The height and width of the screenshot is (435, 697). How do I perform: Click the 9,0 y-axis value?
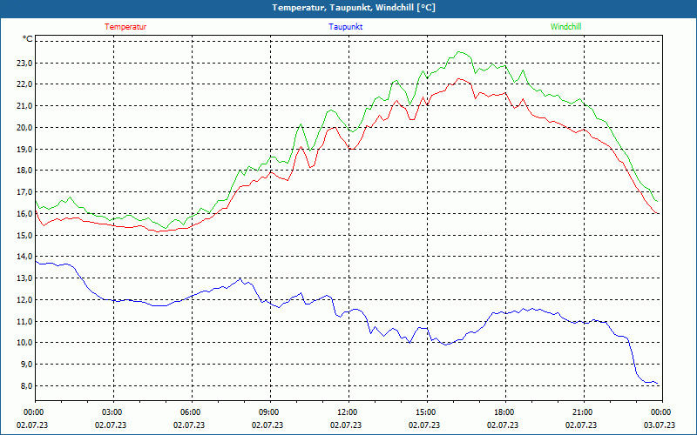point(26,365)
